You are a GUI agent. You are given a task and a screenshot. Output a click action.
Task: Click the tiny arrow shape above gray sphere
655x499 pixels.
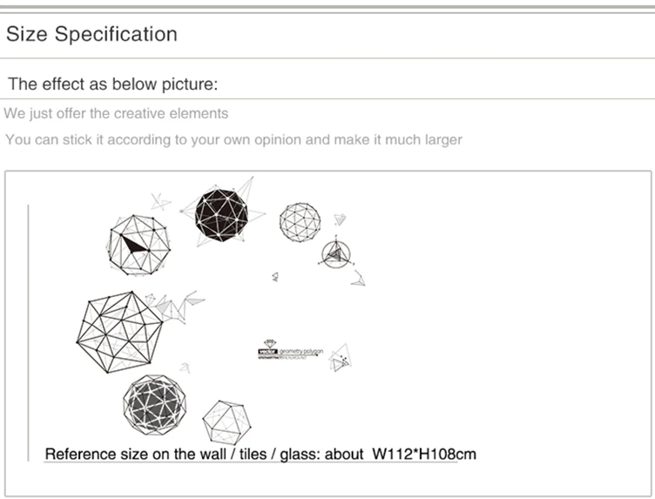185,368
